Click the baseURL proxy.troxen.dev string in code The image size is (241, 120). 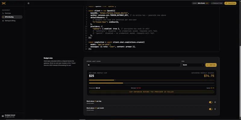114,13
